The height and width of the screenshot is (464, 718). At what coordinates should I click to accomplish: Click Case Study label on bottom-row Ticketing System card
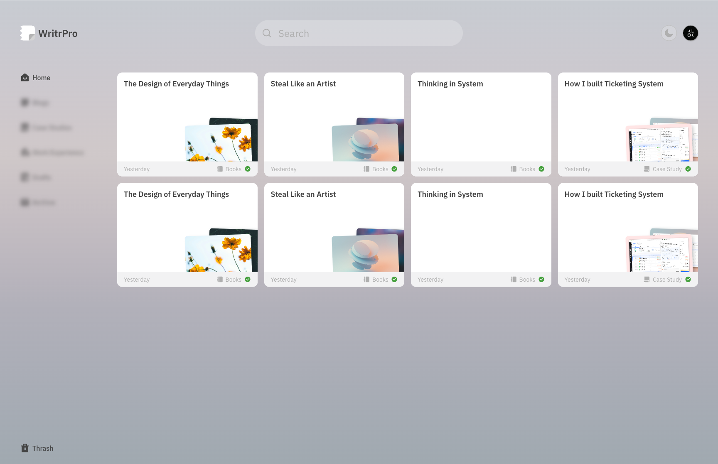tap(667, 280)
